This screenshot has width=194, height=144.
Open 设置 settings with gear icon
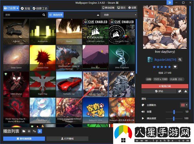coord(132,8)
